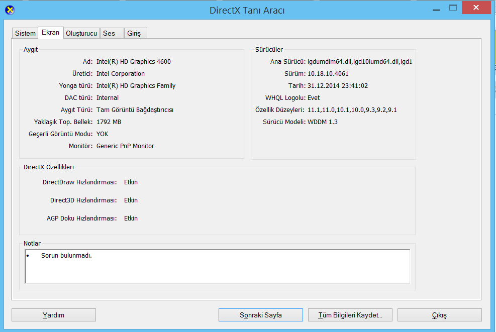Click the 1792 MB memory value
The width and height of the screenshot is (496, 332).
coord(109,122)
